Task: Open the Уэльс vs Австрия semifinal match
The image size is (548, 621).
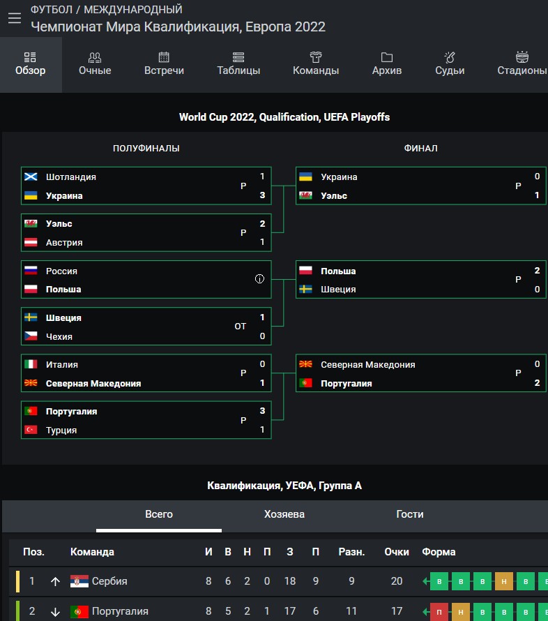Action: (146, 232)
